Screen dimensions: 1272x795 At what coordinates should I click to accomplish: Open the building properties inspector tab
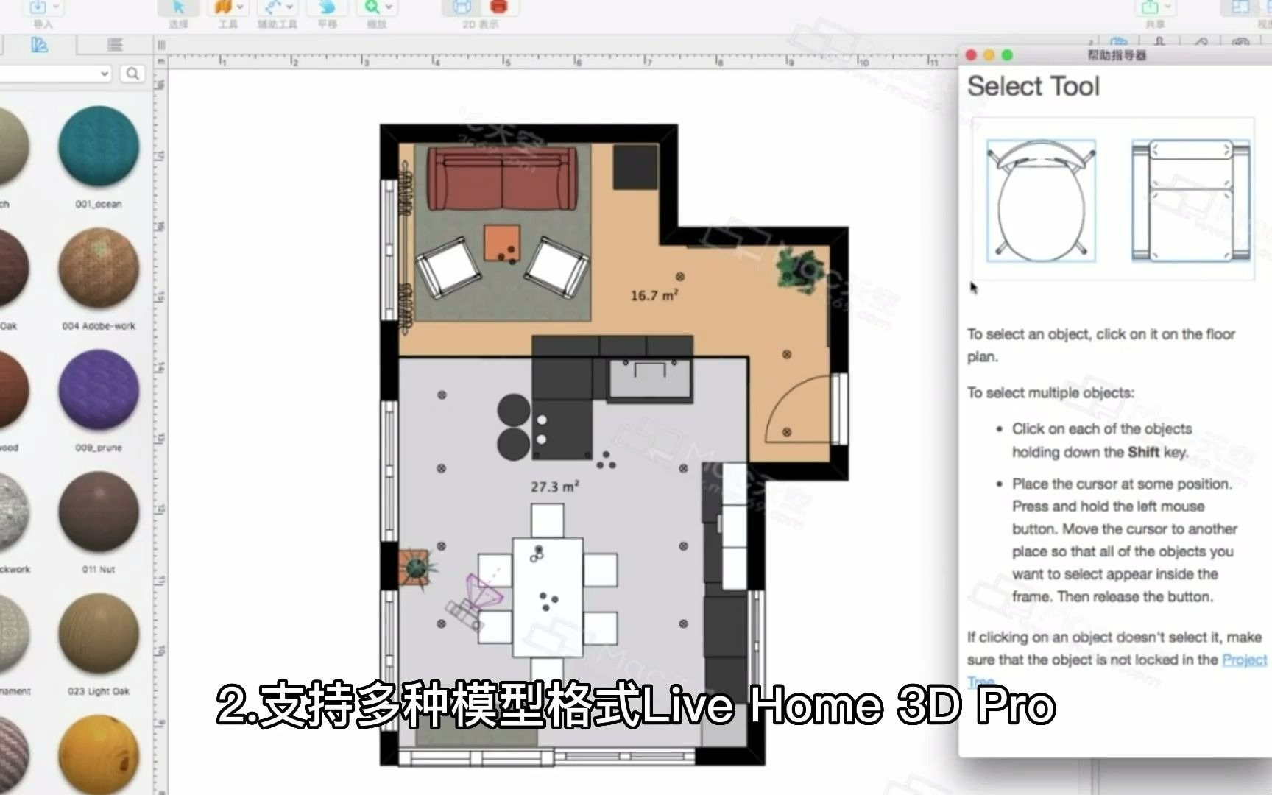point(1119,41)
